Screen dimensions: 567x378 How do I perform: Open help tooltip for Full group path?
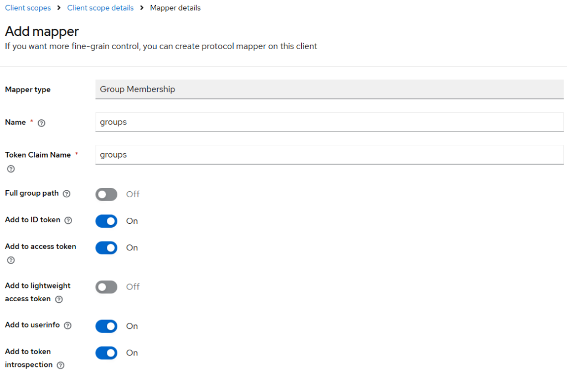coord(67,194)
